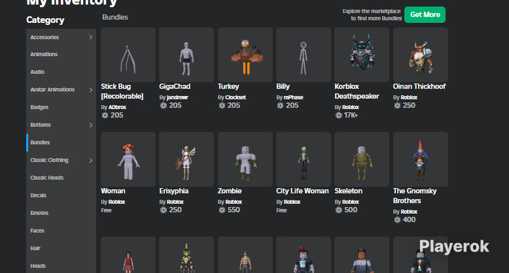
Task: Click the Robux icon beside Erisyphia's 250 price
Action: coord(164,210)
